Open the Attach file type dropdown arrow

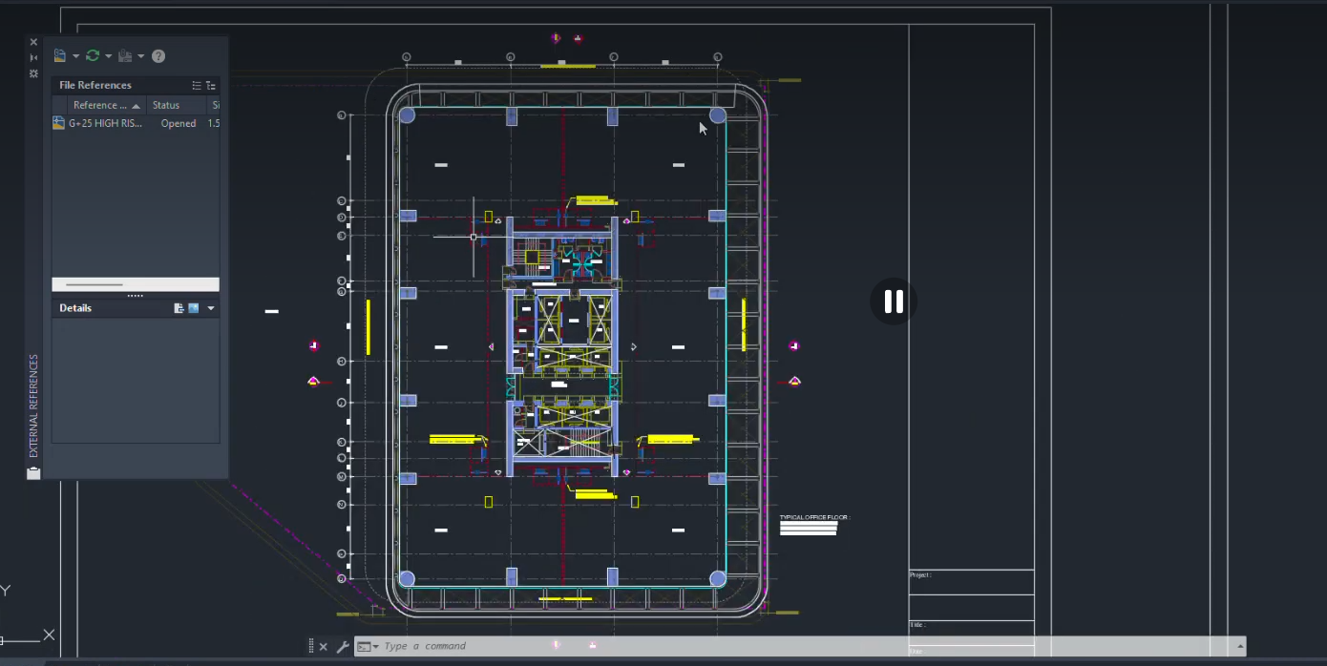[76, 56]
